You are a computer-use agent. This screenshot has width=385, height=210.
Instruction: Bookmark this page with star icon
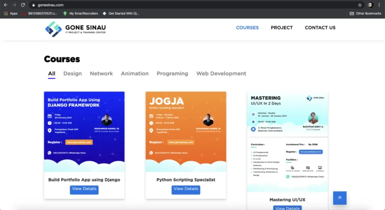pyautogui.click(x=360, y=5)
